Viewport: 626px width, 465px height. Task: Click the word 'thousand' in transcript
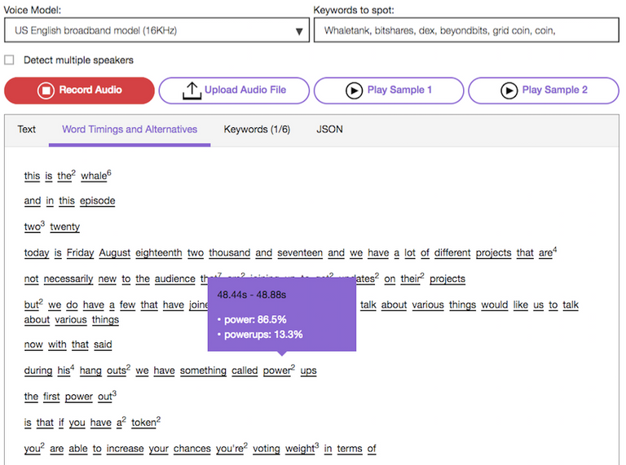pos(230,252)
